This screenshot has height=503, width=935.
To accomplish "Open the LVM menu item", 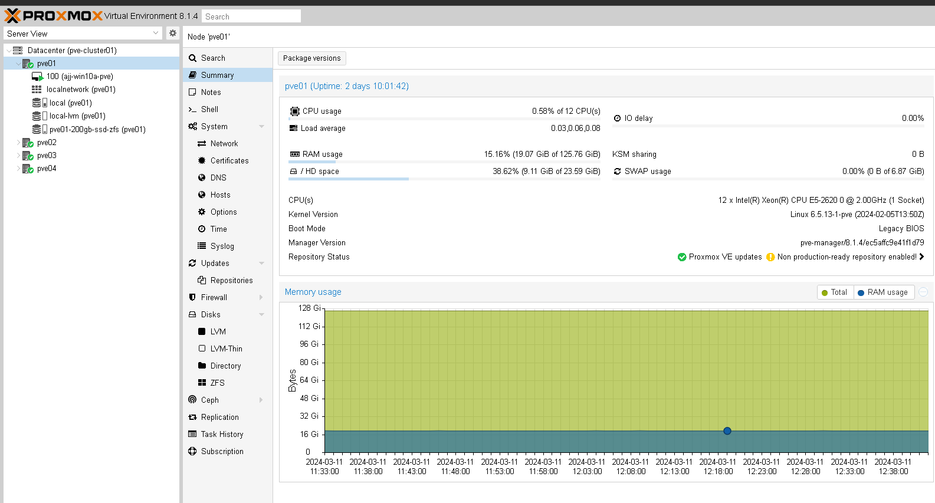I will click(x=228, y=331).
